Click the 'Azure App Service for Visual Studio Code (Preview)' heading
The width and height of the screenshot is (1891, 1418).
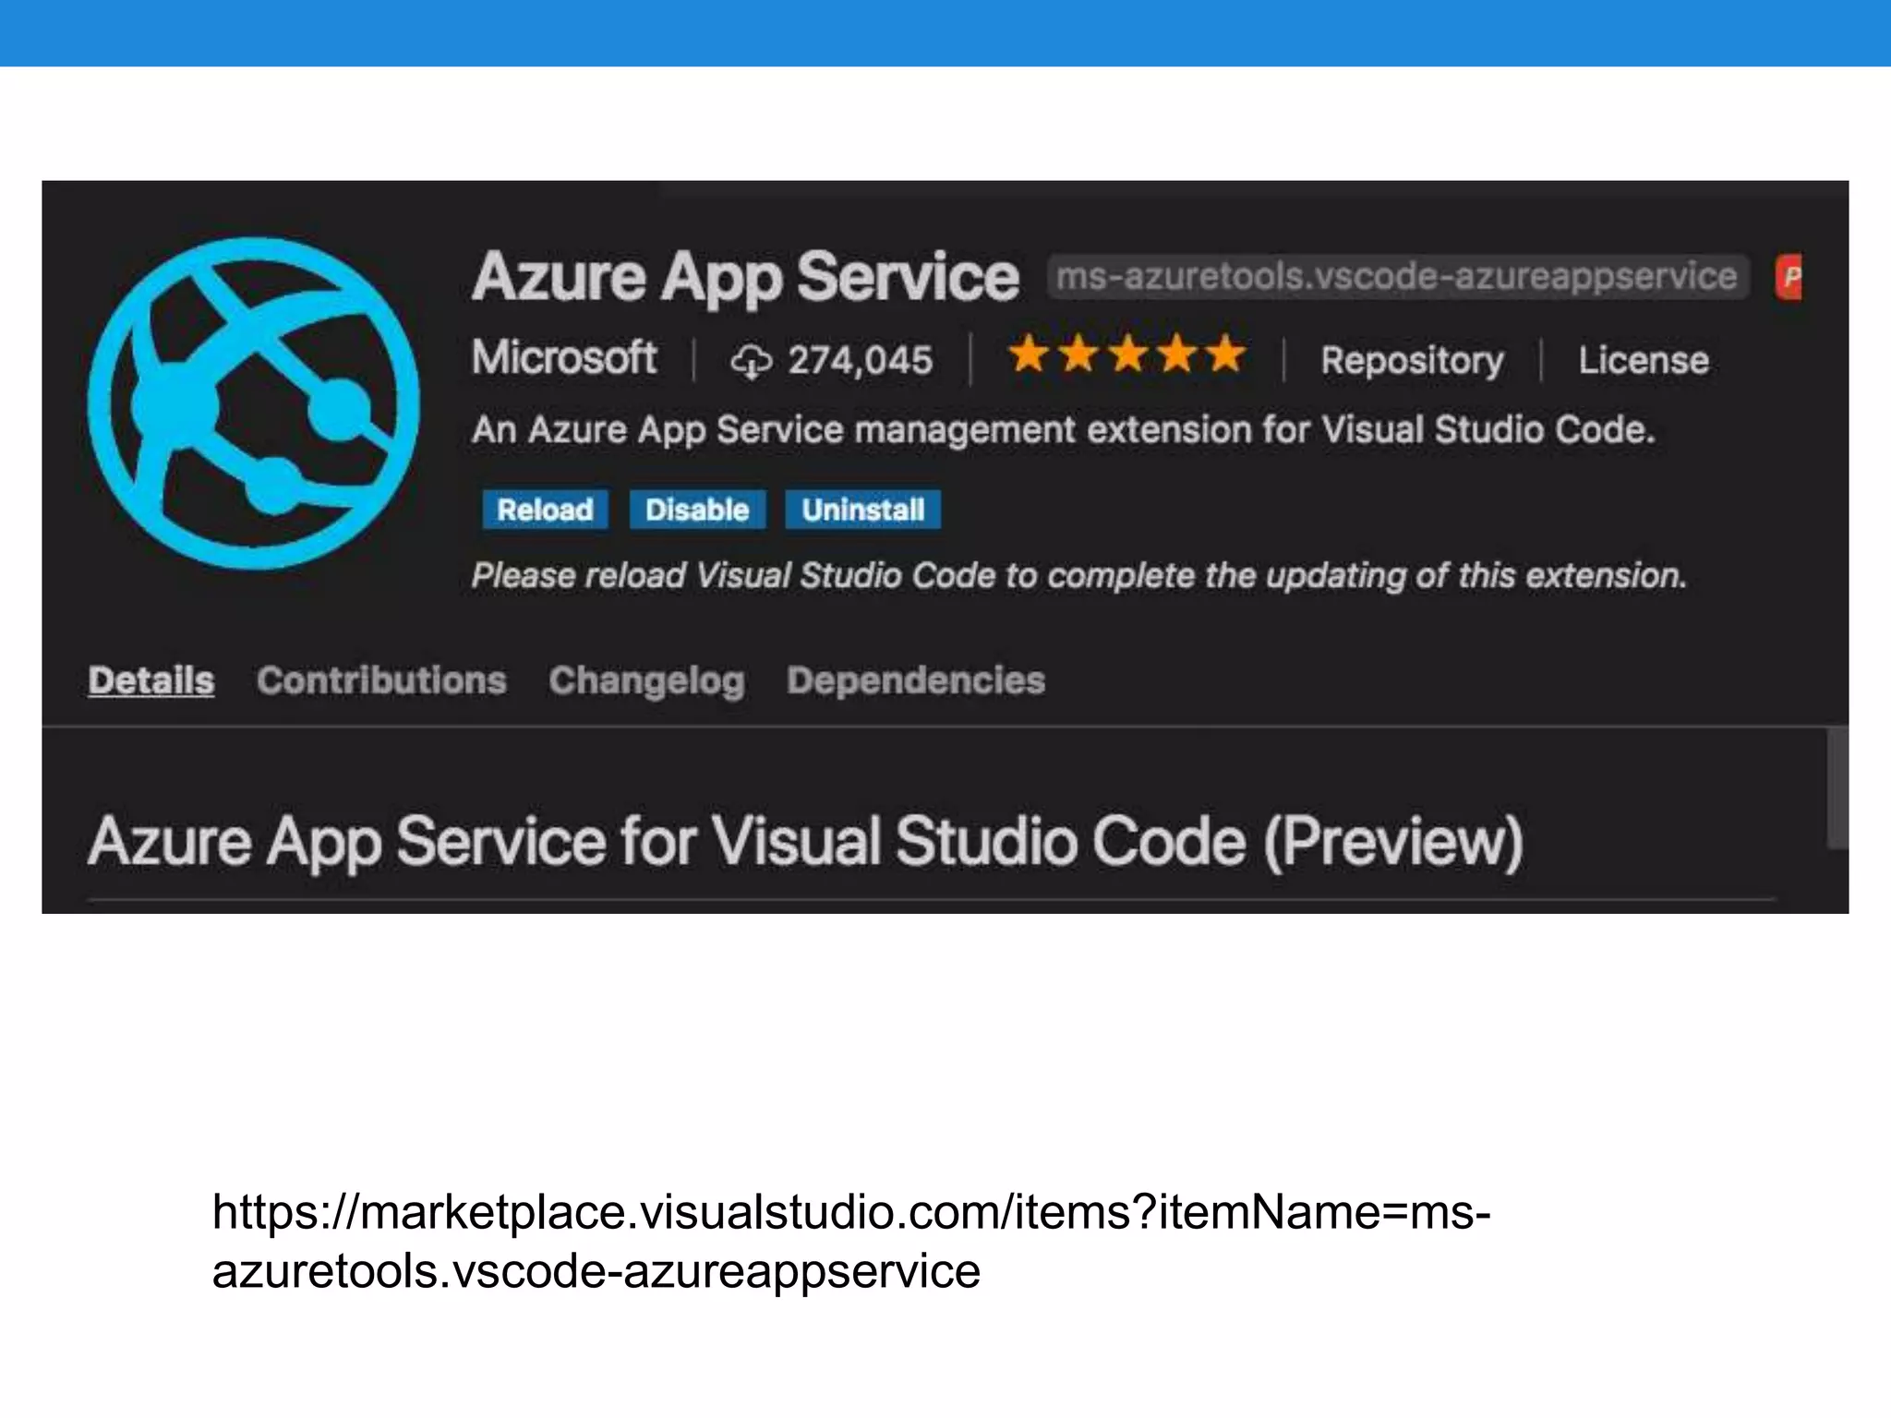pos(805,842)
